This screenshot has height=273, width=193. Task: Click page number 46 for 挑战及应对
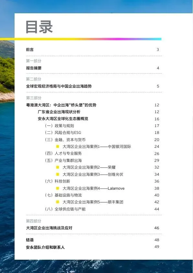point(157,228)
